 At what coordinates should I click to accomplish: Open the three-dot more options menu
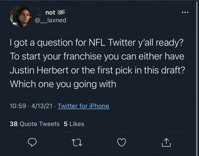[185, 12]
